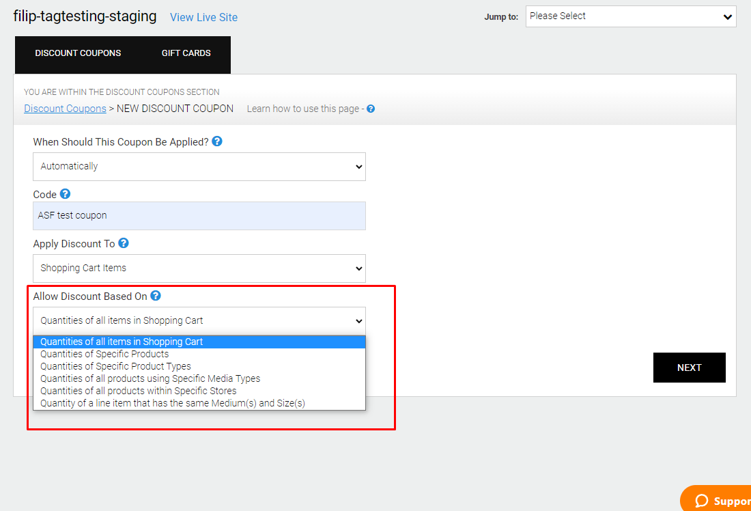Expand the Jump to 'Please Select' dropdown
751x511 pixels.
631,16
